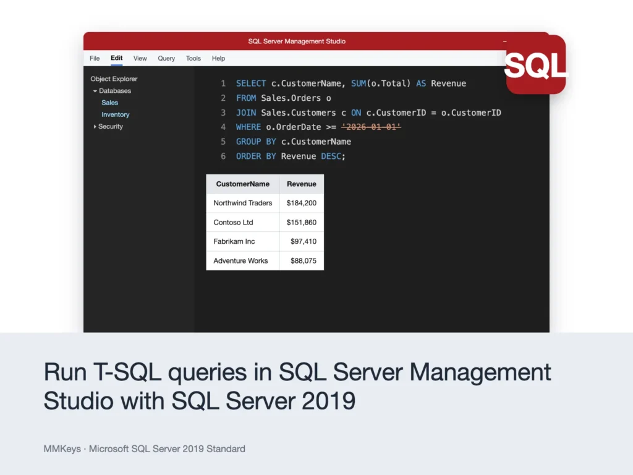Image resolution: width=633 pixels, height=475 pixels.
Task: Click the $151,860 revenue value
Action: click(x=302, y=222)
